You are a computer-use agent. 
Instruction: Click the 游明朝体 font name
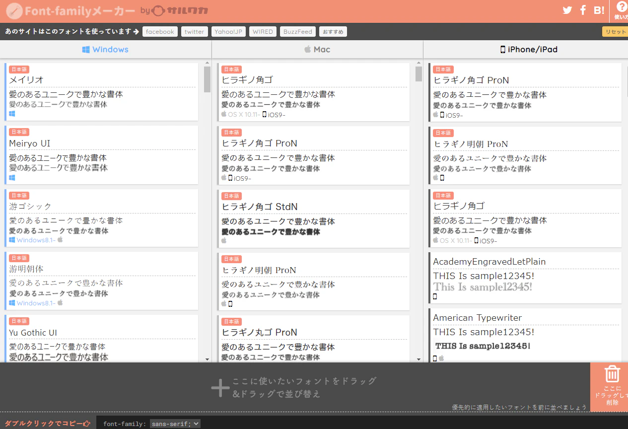[26, 269]
